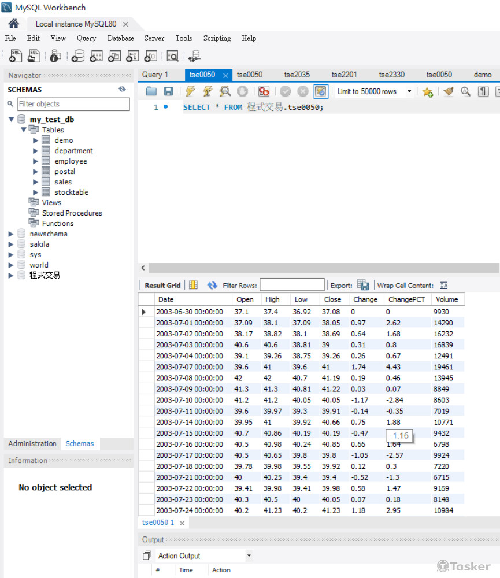Viewport: 500px width, 578px height.
Task: Open the Create new schema icon in the main toolbar
Action: coord(78,56)
